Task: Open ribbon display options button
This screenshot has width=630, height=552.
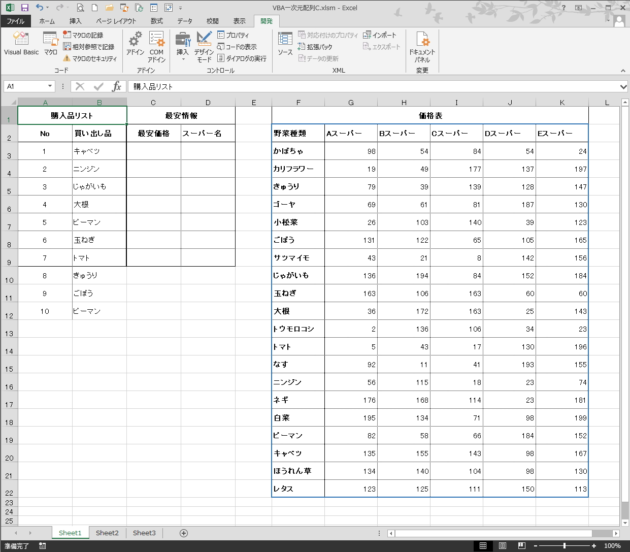Action: coord(578,8)
